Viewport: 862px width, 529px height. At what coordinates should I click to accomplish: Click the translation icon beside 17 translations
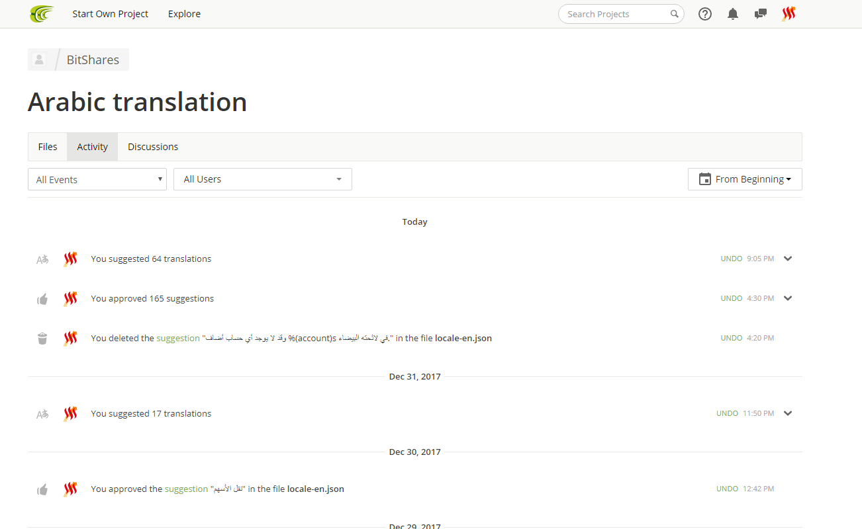(42, 414)
